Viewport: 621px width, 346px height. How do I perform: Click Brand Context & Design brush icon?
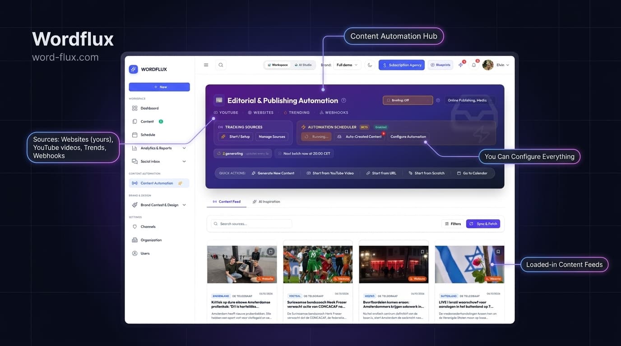(134, 205)
